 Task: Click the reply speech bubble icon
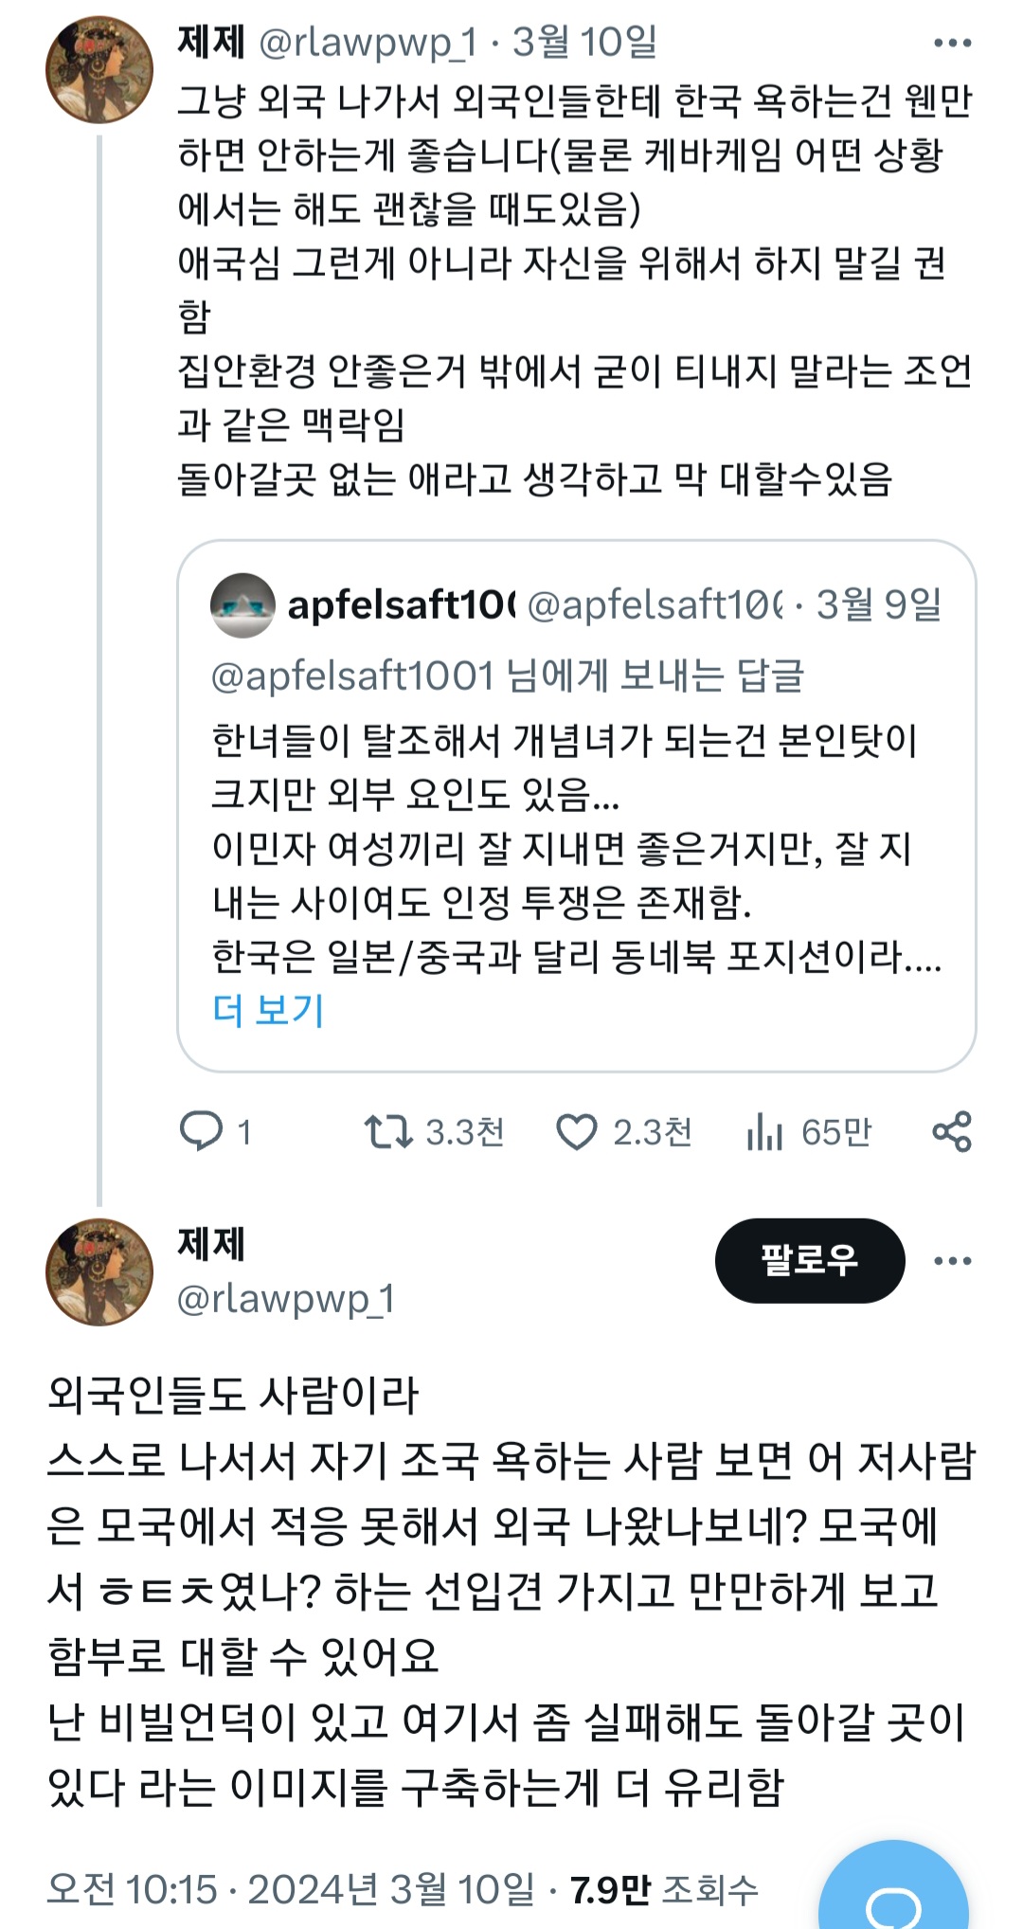pos(201,1131)
